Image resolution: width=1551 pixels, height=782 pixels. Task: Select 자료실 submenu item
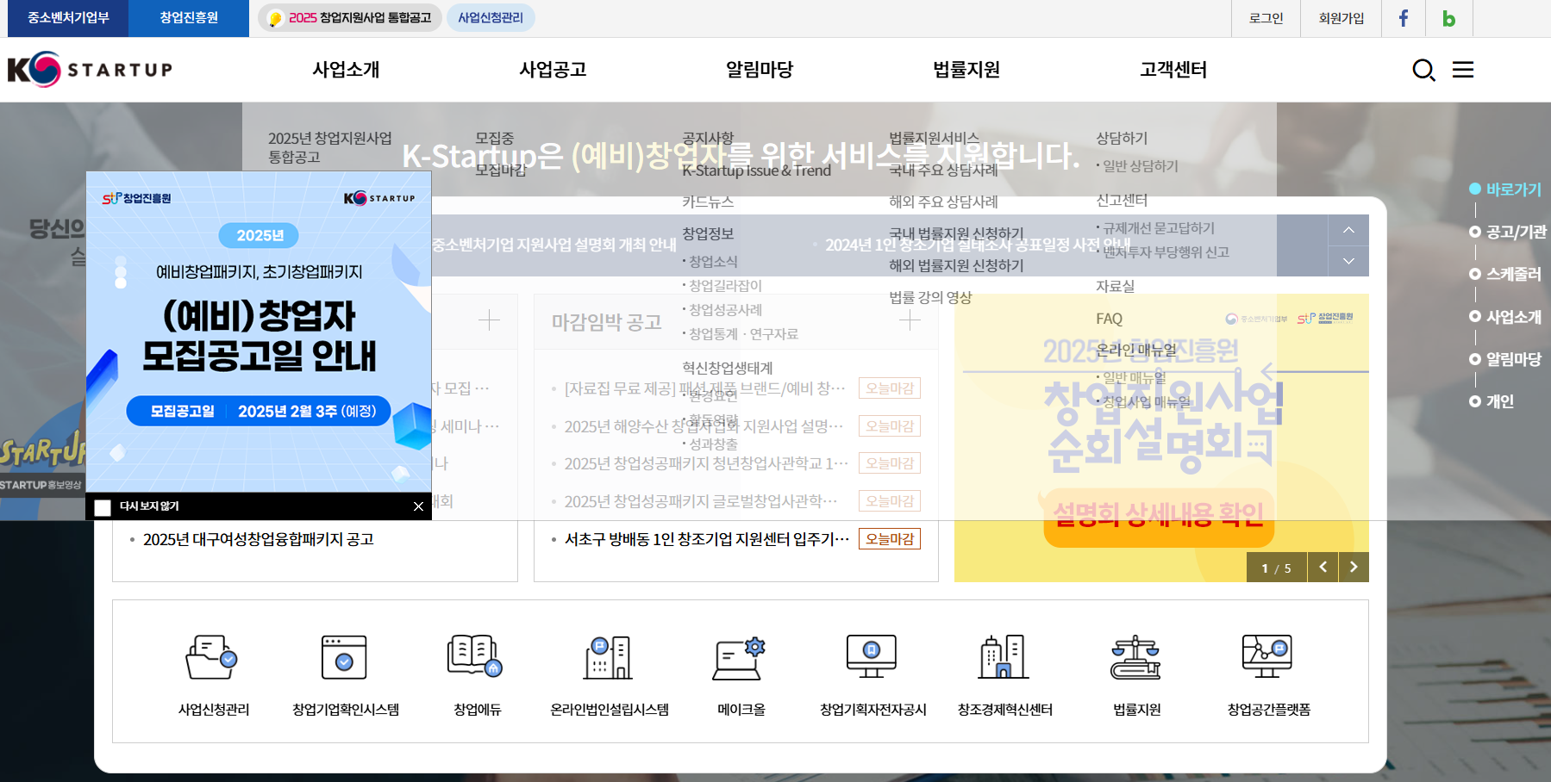[1115, 286]
